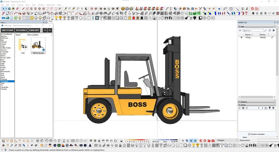Select the Sofa category

click(2, 75)
